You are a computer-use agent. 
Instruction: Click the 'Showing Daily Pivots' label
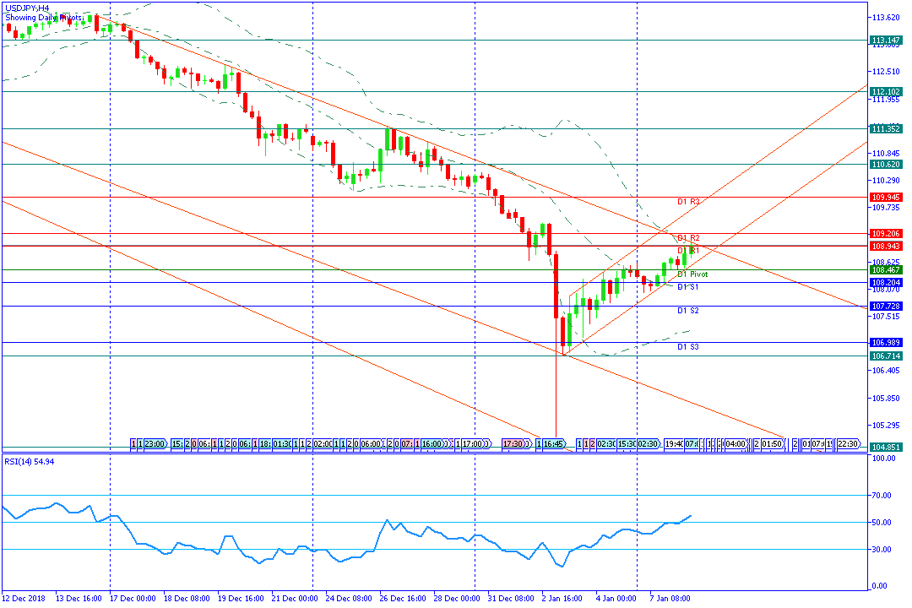(44, 18)
